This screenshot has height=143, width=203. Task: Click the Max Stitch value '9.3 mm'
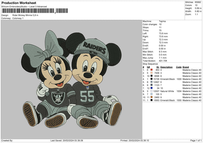(x=163, y=52)
